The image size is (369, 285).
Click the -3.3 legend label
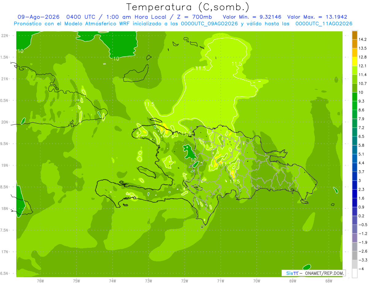coord(363,260)
